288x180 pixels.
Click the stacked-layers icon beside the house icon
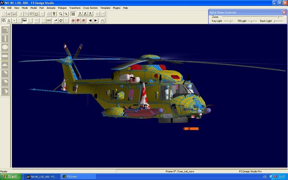97,14
